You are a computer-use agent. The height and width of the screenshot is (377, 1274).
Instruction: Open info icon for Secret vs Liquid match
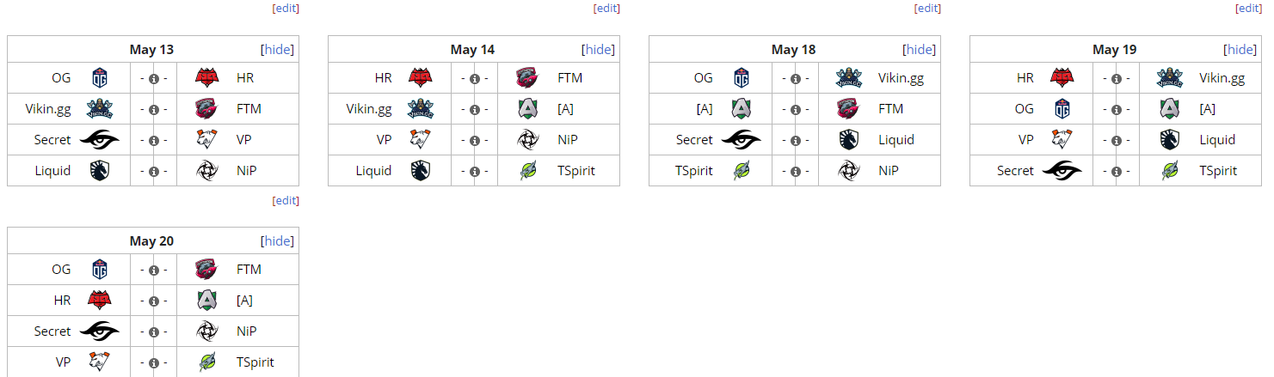pyautogui.click(x=796, y=140)
